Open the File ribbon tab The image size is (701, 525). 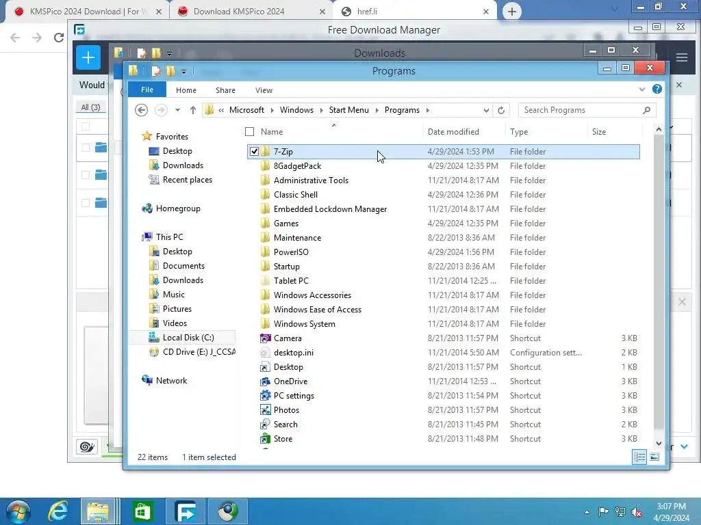click(x=147, y=90)
